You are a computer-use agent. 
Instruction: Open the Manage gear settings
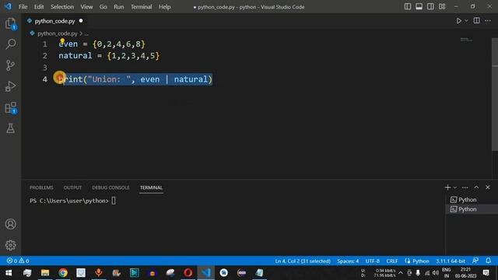10,245
